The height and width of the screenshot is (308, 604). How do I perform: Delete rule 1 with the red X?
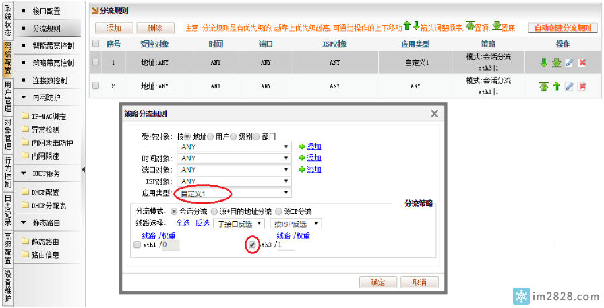582,63
